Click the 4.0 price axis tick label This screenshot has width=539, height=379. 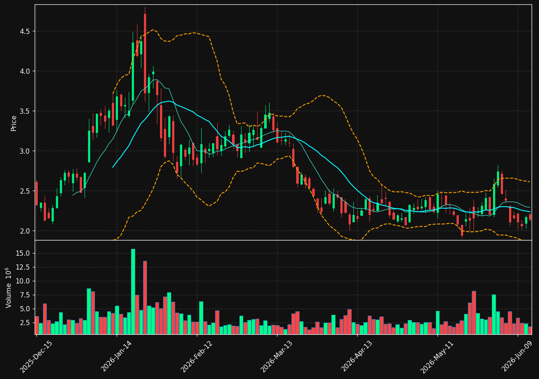25,71
